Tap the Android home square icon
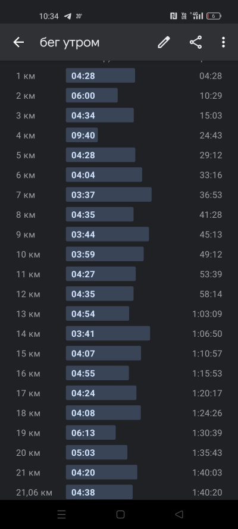This screenshot has width=238, height=529. [x=120, y=514]
